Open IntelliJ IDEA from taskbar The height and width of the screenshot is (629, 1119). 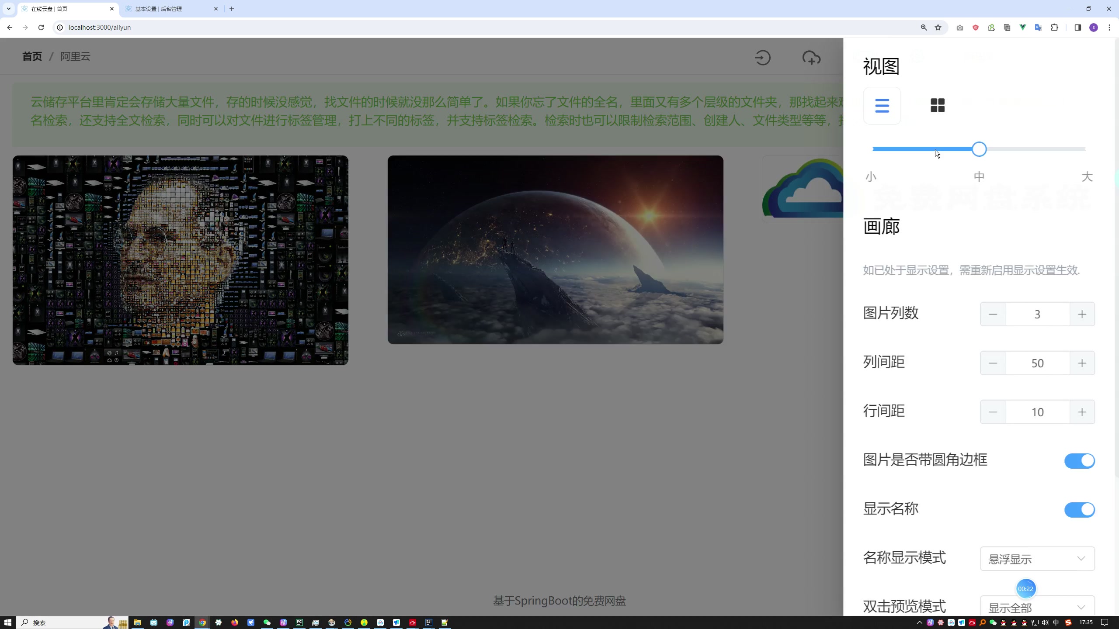[429, 622]
